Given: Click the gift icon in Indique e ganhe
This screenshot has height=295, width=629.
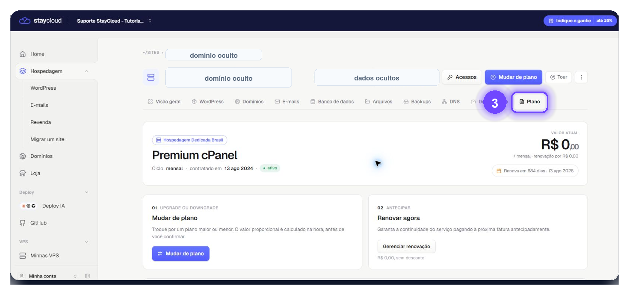Looking at the screenshot, I should (551, 21).
